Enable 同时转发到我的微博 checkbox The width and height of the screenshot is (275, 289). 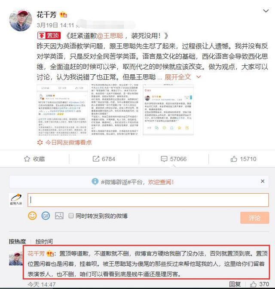coord(71,216)
